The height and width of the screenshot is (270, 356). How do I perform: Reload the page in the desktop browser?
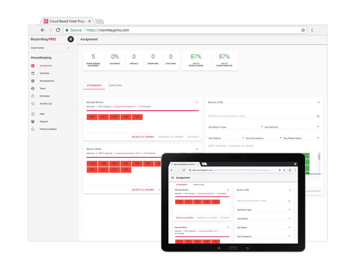click(58, 30)
